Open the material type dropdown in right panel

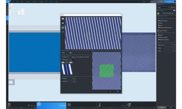(x=163, y=8)
